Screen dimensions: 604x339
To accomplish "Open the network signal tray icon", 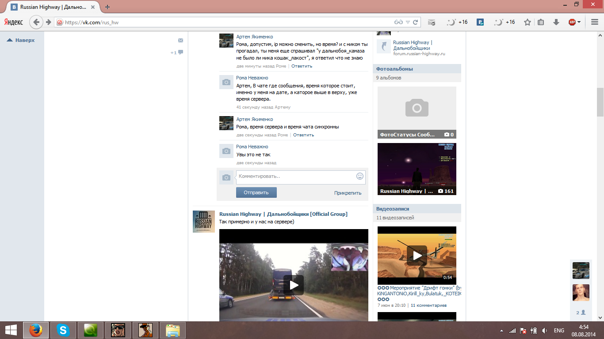I will pos(512,330).
